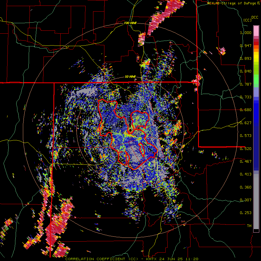This screenshot has height=261, width=261.
Task: Pick the gray lower color bar segment
Action: (256, 202)
